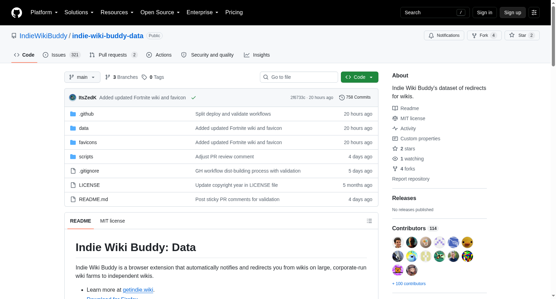View the 3 Branches link
This screenshot has height=299, width=556.
tap(122, 77)
